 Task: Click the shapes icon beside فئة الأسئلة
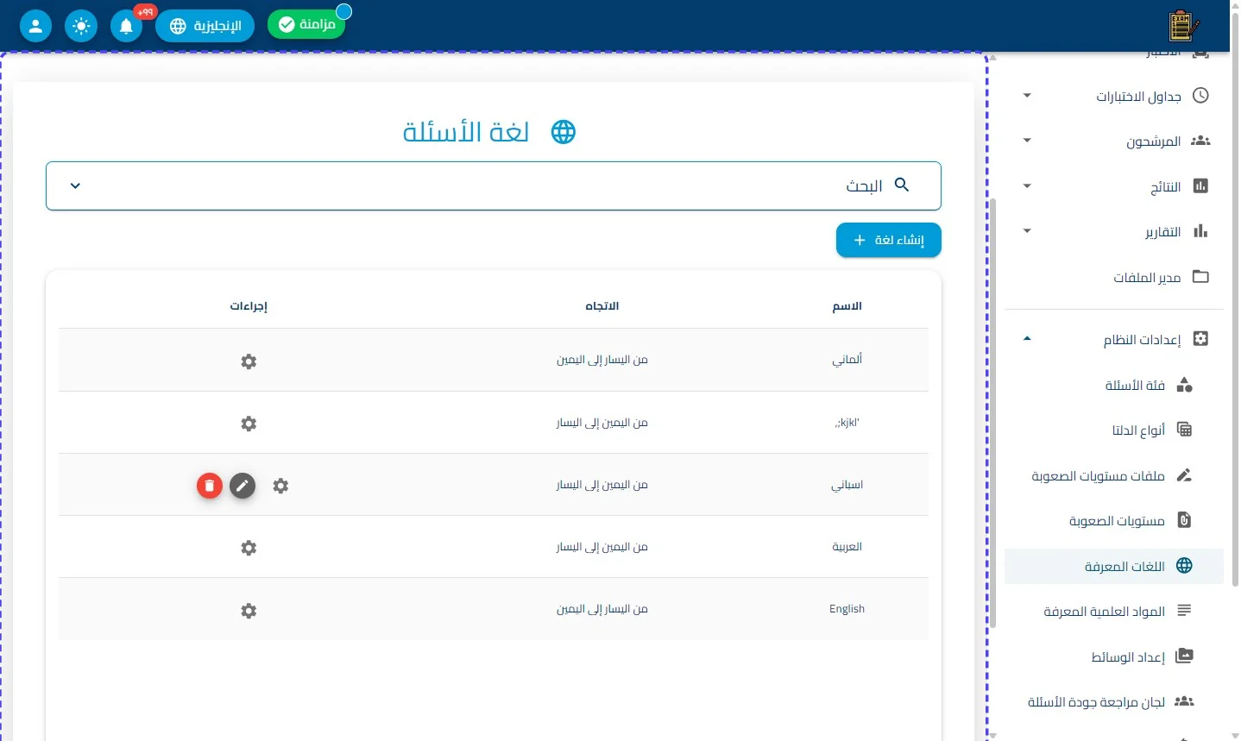tap(1184, 385)
